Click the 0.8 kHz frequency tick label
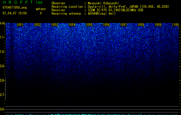Image resolution: width=181 pixels, height=115 pixels. pyautogui.click(x=2, y=80)
